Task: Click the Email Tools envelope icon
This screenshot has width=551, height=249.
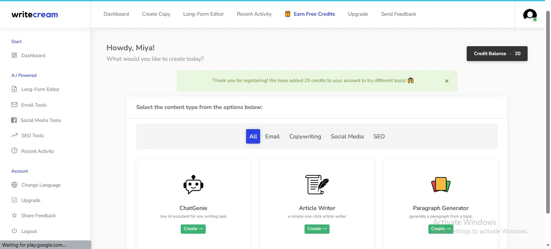Action: tap(15, 105)
